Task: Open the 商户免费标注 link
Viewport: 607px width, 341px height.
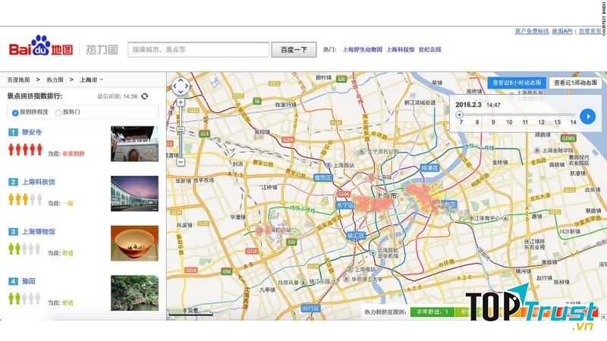Action: [x=532, y=31]
